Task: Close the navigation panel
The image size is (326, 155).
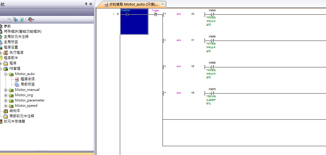Action: click(90, 4)
